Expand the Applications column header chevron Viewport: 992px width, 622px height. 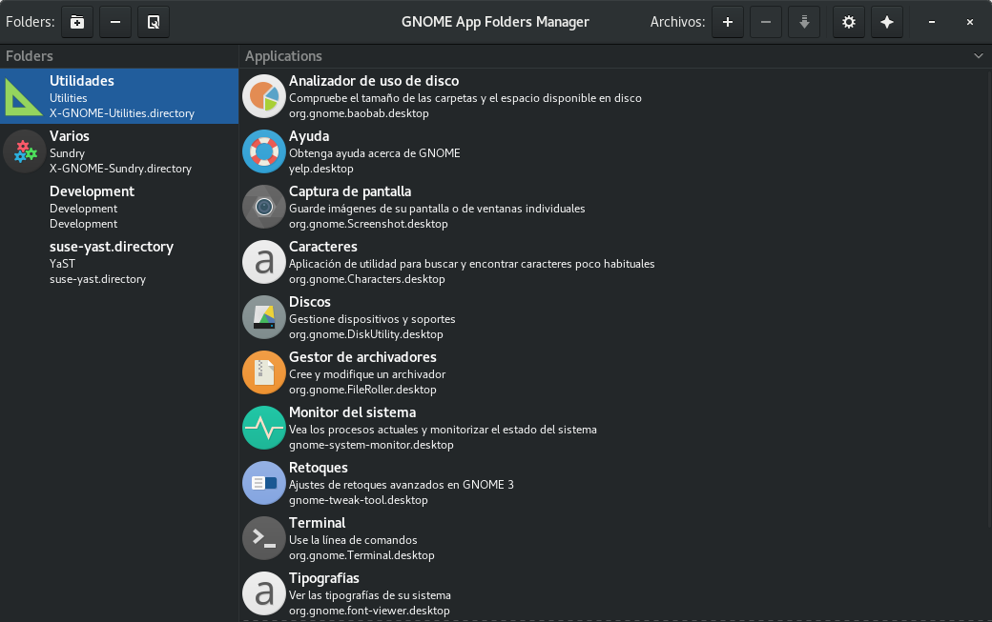point(978,56)
